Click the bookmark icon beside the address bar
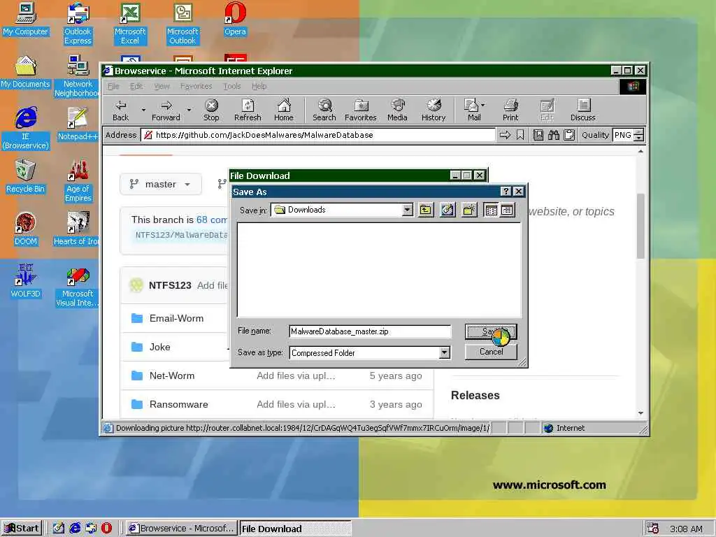 click(520, 135)
